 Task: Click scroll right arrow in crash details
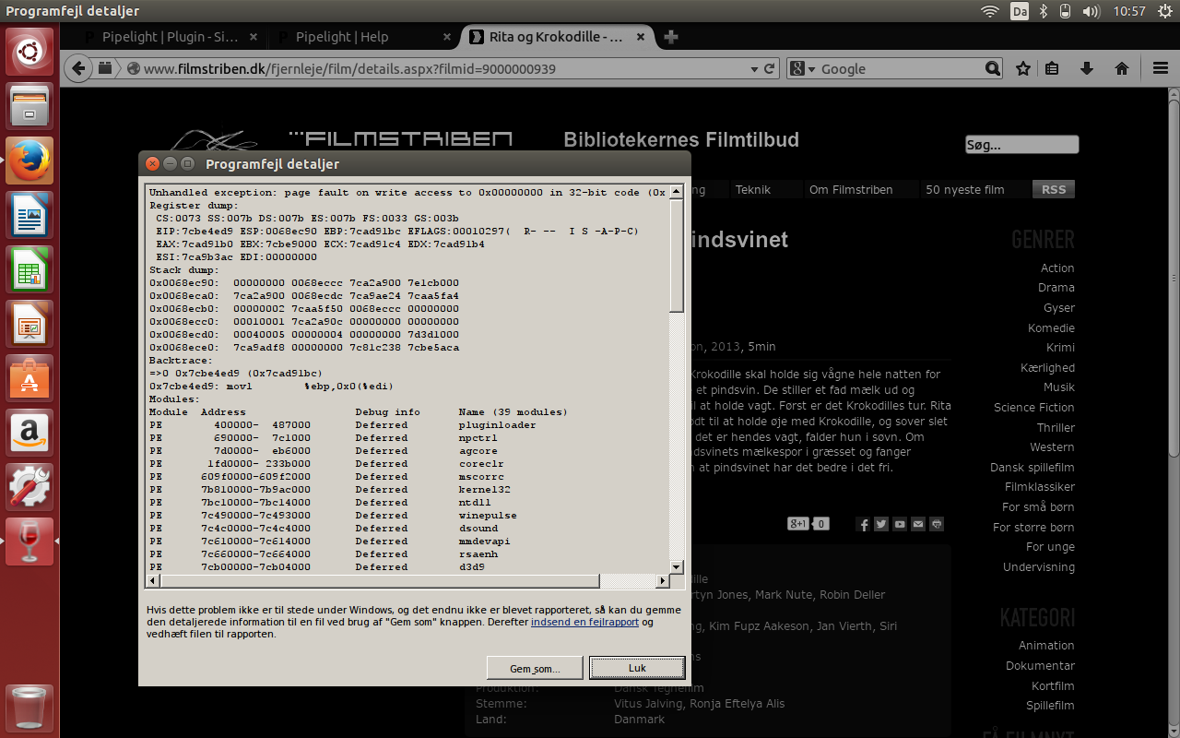[x=662, y=581]
